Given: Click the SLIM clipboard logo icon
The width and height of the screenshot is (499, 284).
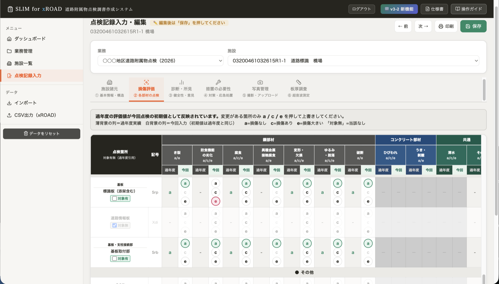Looking at the screenshot, I should (10, 9).
